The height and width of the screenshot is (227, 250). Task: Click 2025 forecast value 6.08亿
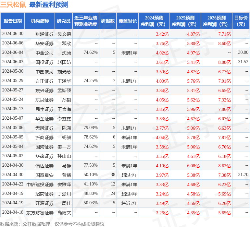tap(194, 166)
